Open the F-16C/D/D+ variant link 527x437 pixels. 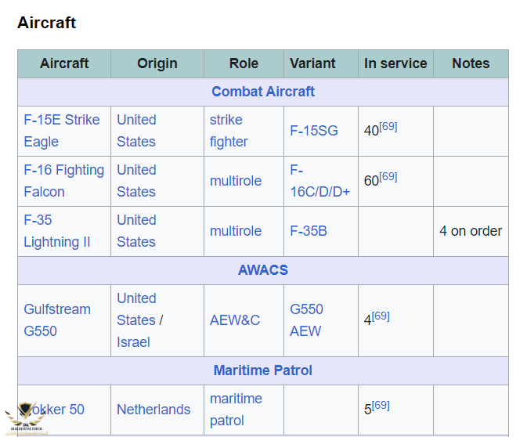pyautogui.click(x=320, y=181)
